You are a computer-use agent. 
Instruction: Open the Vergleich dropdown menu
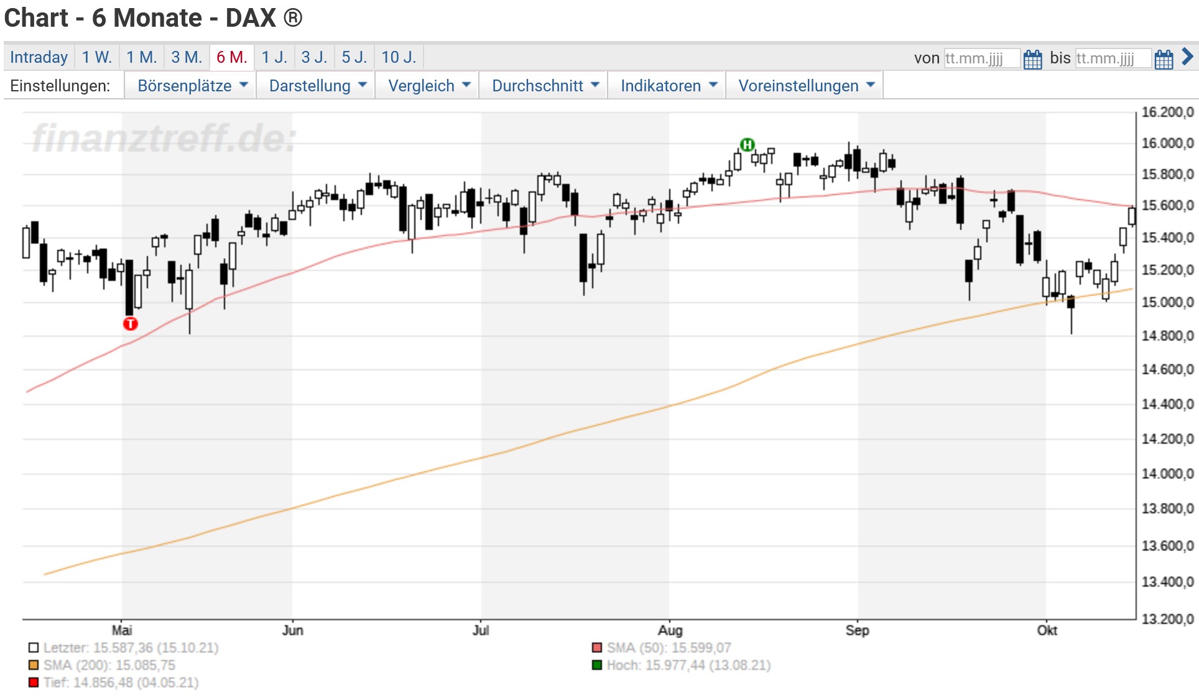428,86
